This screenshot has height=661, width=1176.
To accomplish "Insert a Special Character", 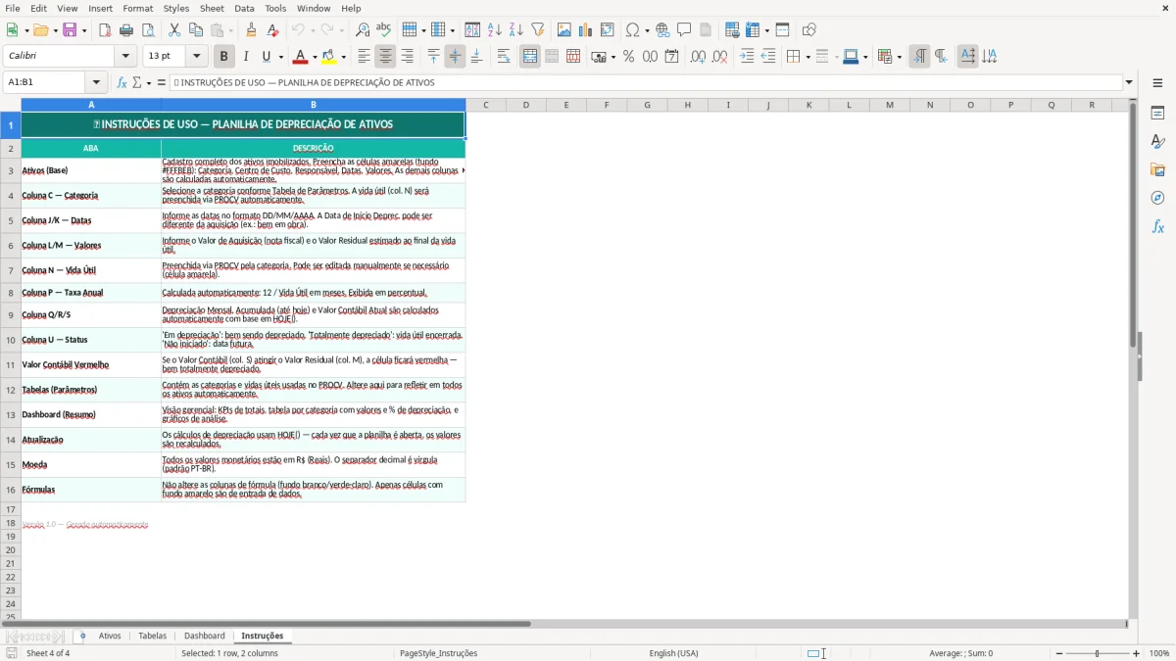I will coord(634,29).
